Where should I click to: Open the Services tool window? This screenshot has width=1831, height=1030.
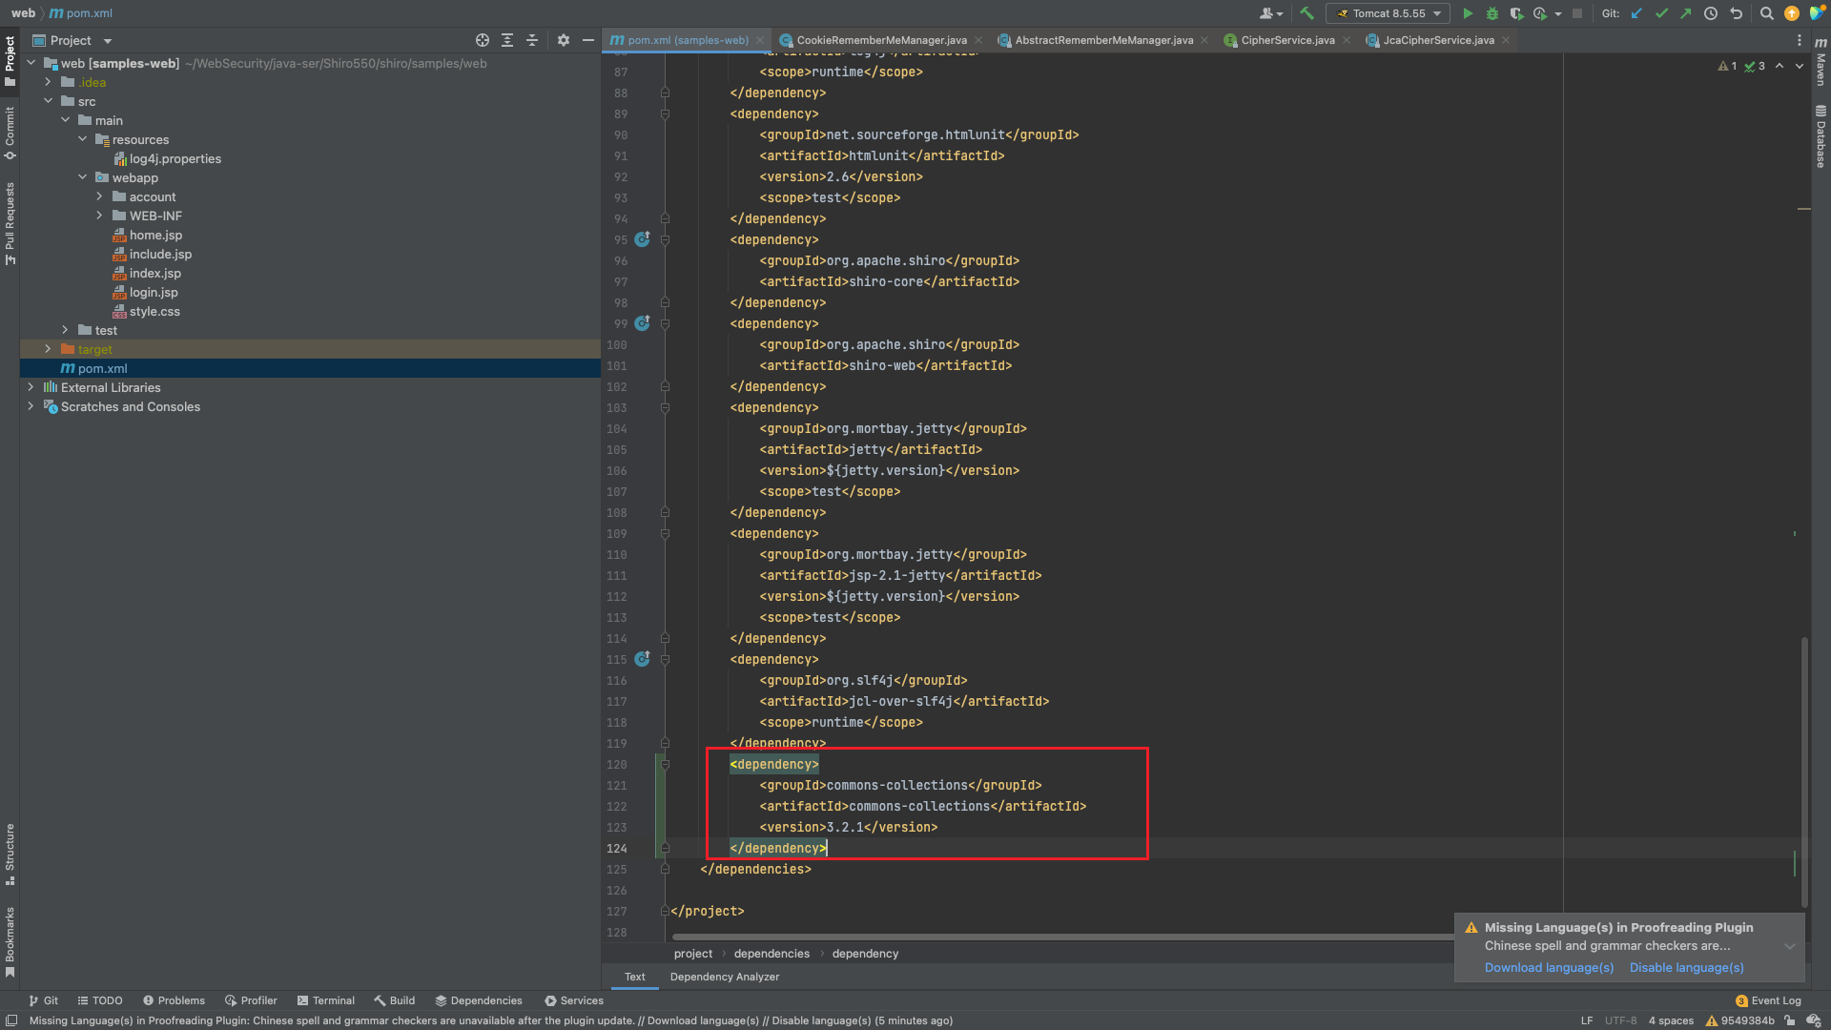(x=574, y=1000)
